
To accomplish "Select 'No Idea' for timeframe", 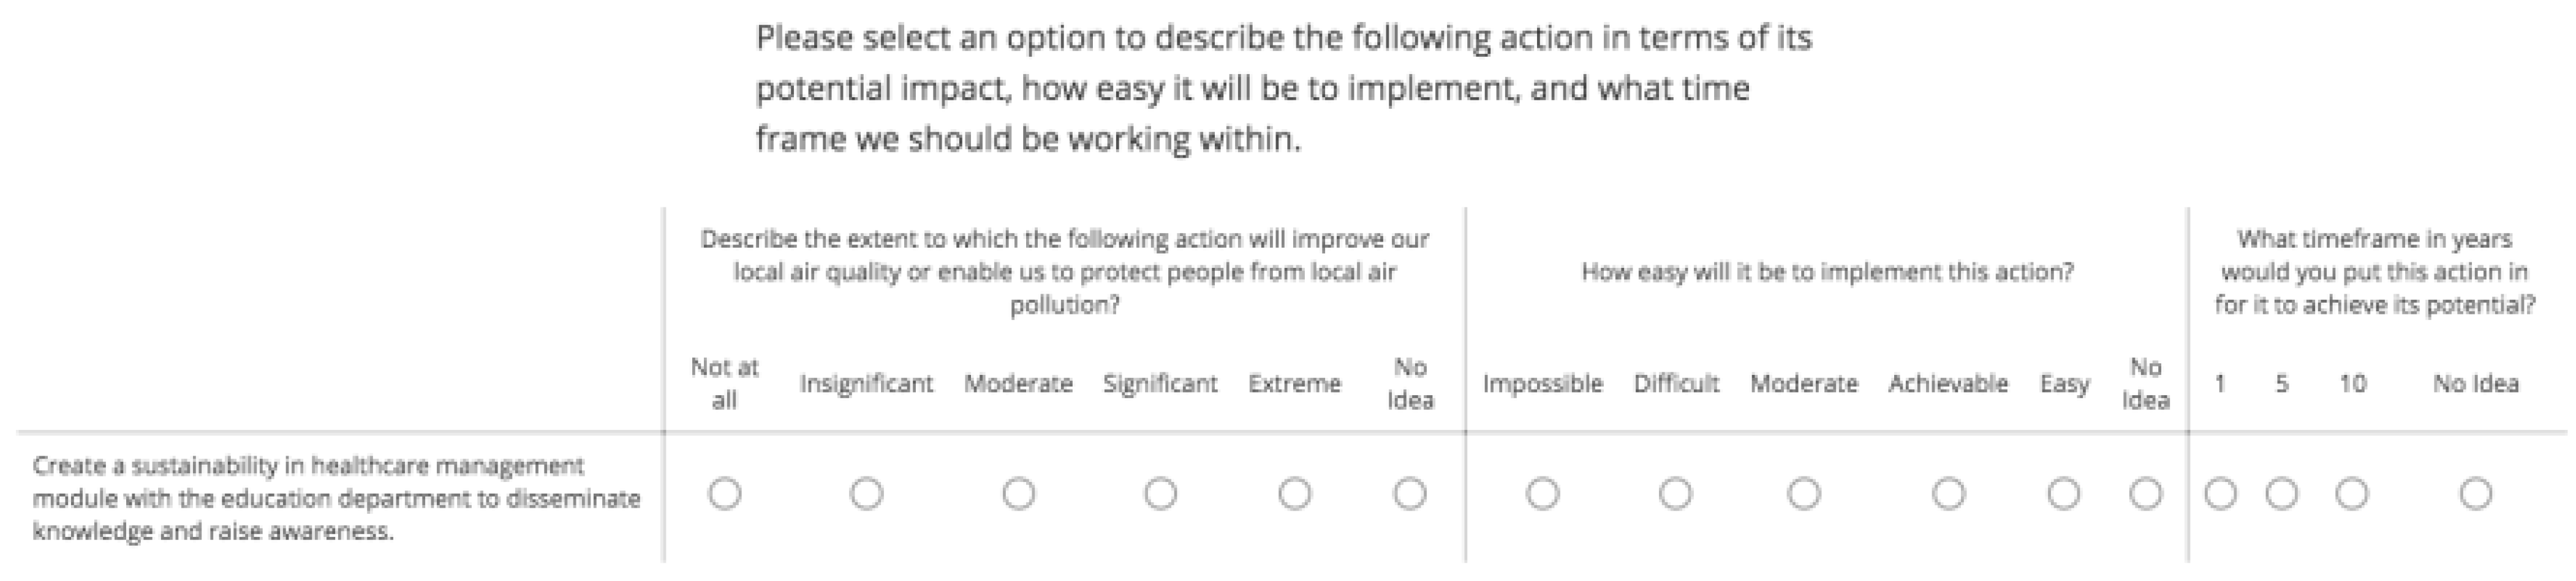I will point(2475,493).
